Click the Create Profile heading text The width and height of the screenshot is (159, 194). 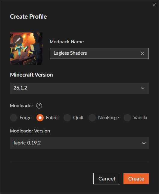point(28,17)
